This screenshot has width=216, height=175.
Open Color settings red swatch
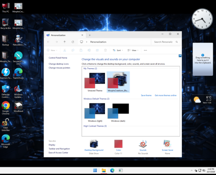click(118, 147)
